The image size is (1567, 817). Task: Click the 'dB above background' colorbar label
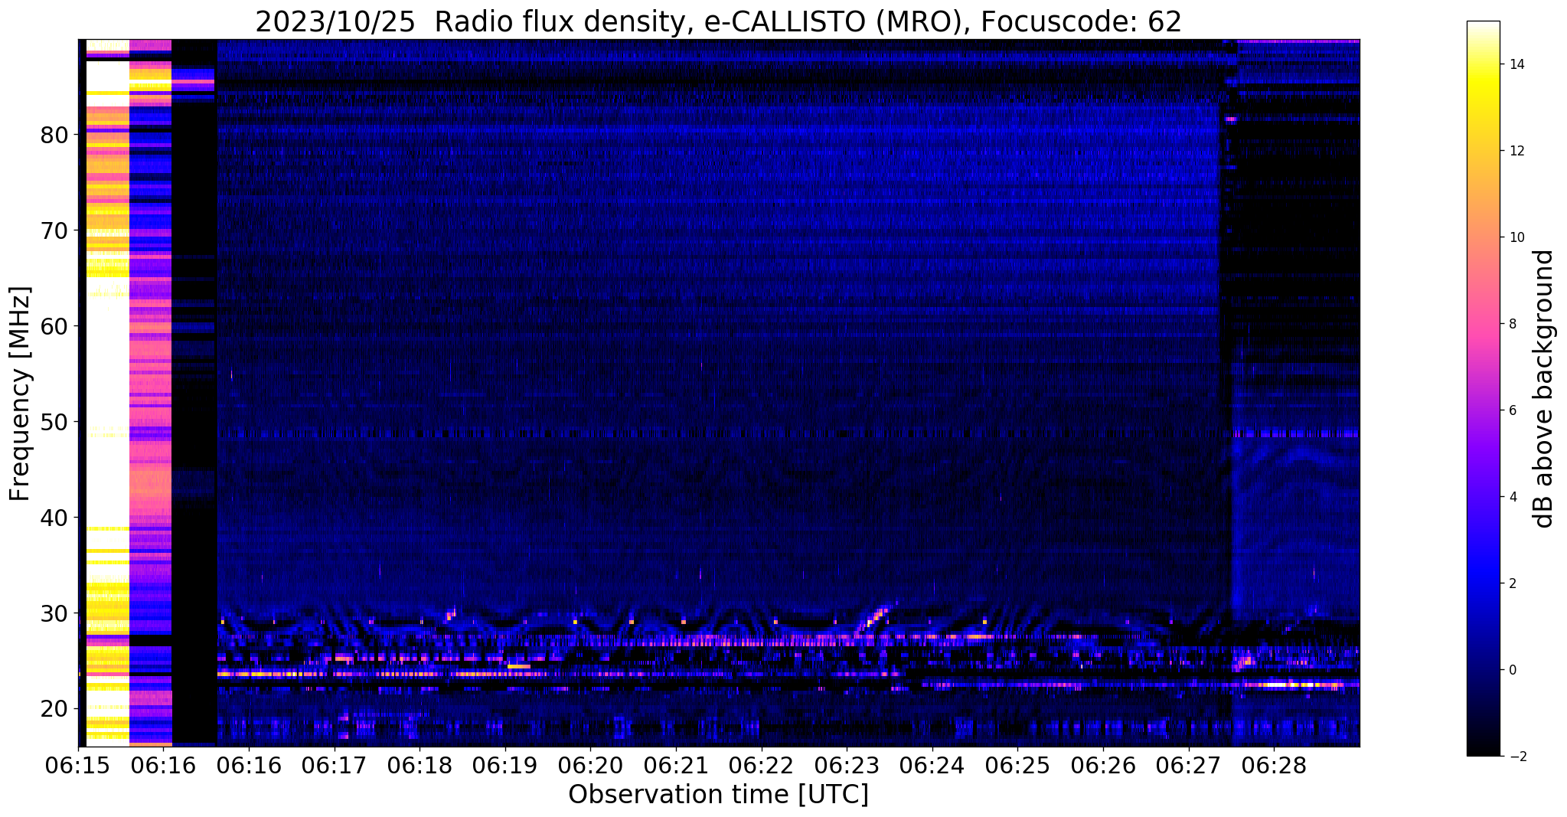[1543, 389]
